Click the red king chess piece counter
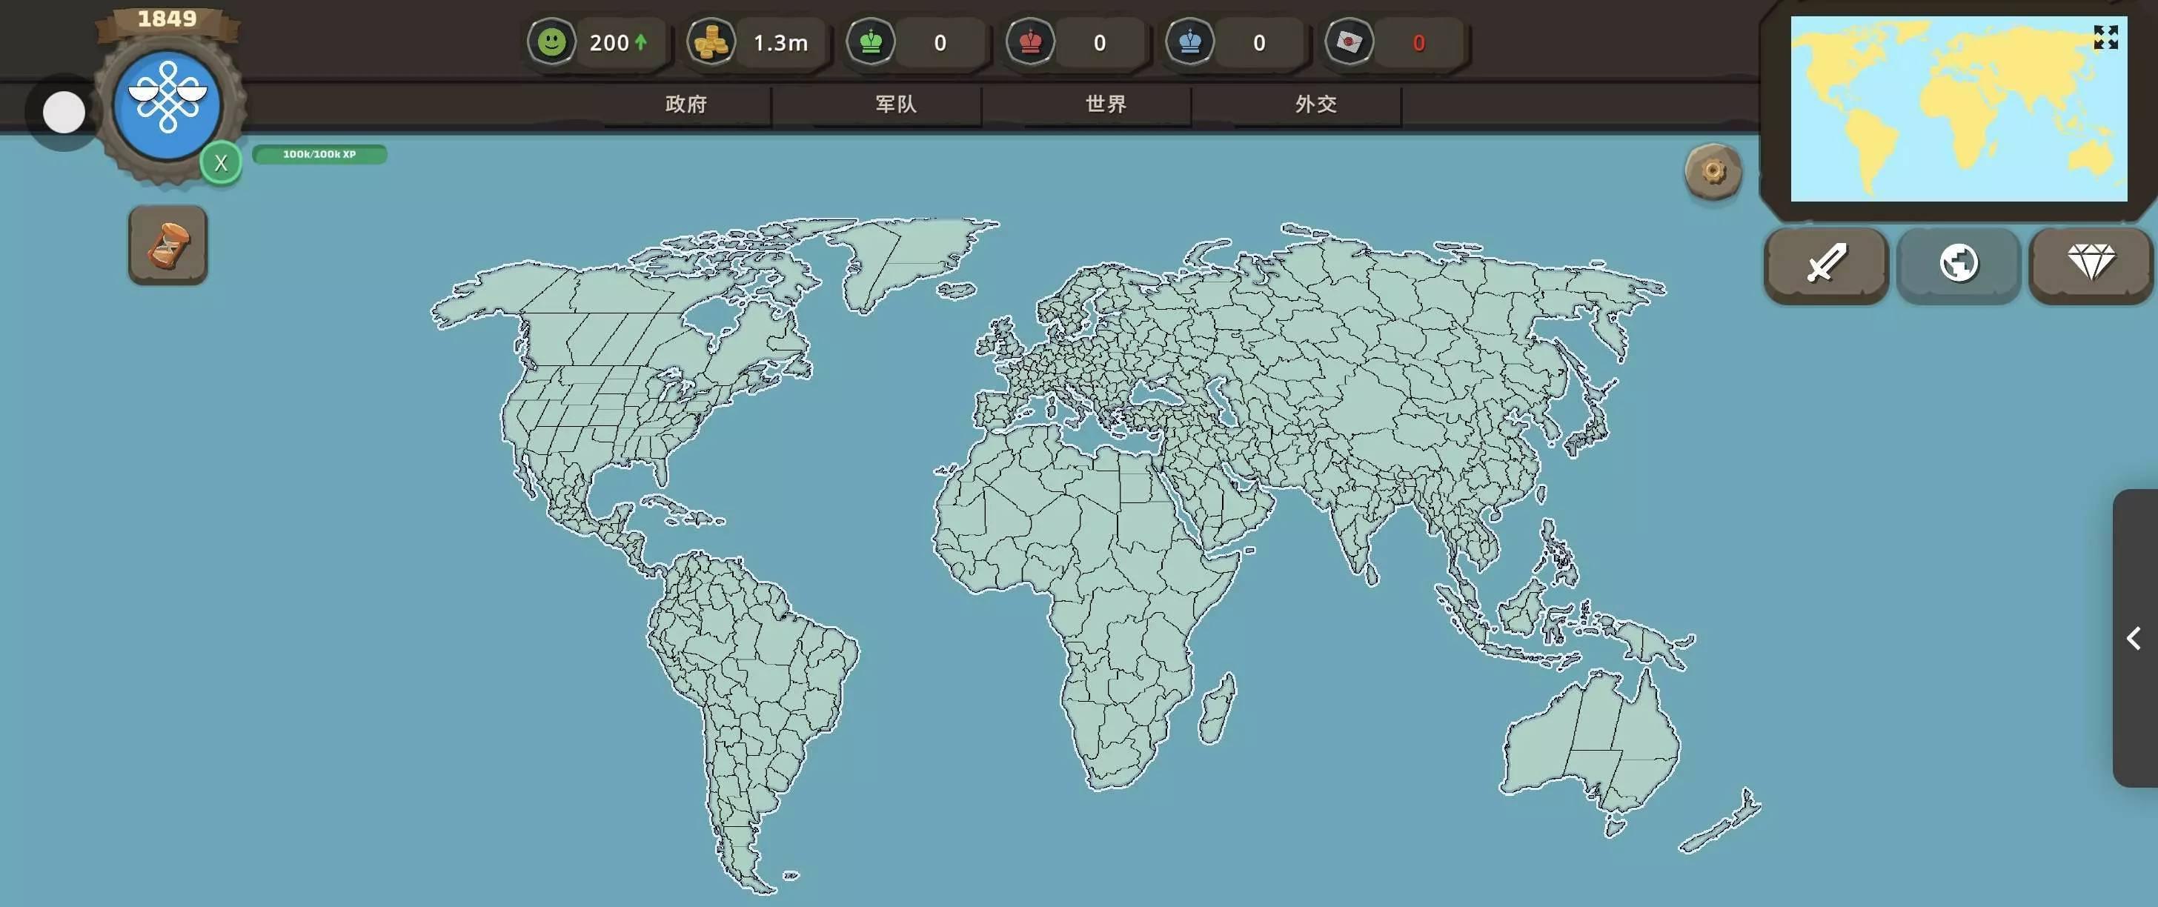This screenshot has width=2158, height=907. pos(1030,42)
